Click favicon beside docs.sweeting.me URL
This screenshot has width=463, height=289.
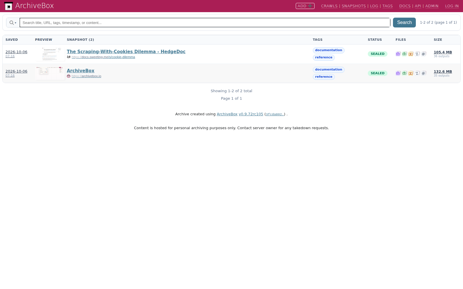pyautogui.click(x=69, y=57)
